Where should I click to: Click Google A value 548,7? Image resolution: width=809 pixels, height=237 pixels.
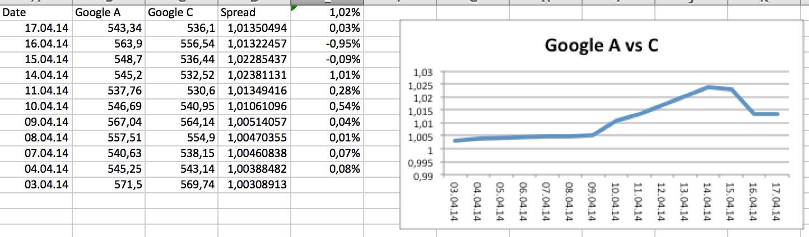109,59
